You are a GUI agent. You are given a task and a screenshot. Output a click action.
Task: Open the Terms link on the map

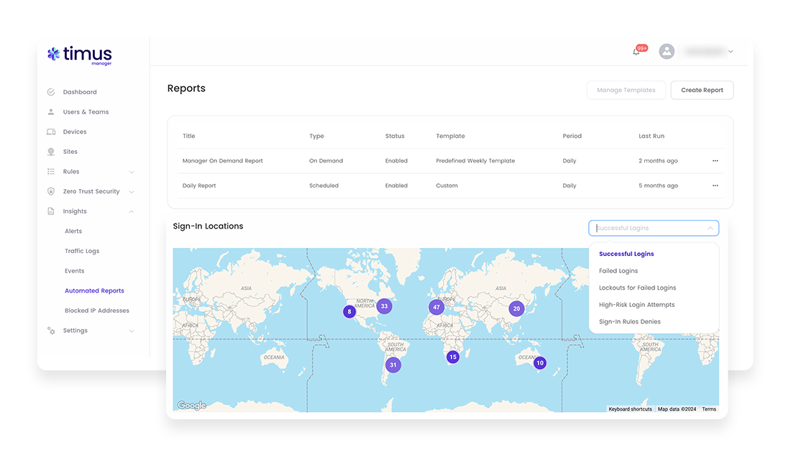coord(709,408)
